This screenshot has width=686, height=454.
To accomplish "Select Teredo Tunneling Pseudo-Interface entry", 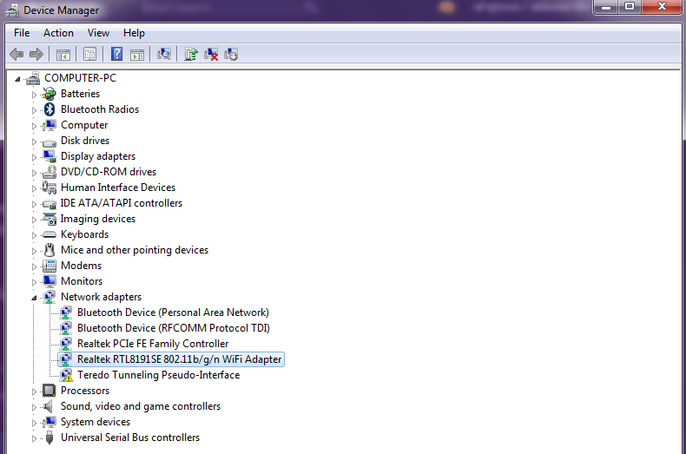I will tap(158, 375).
